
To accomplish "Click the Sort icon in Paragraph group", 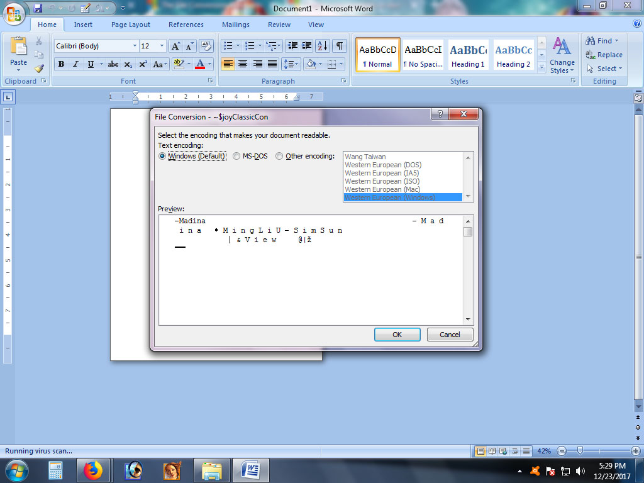I will (323, 47).
